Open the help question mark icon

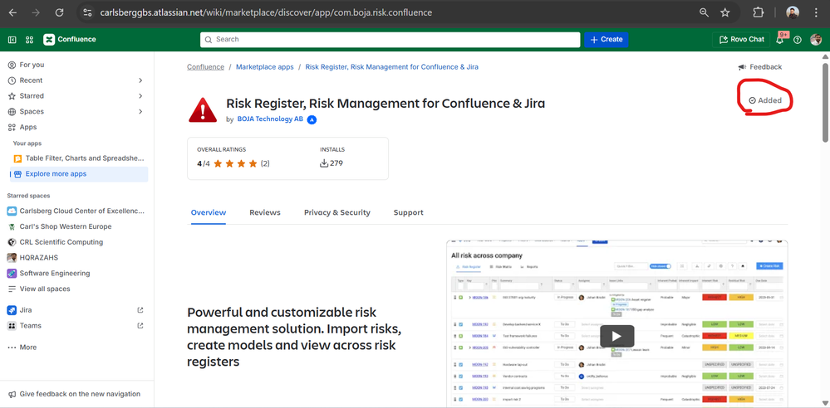coord(798,40)
